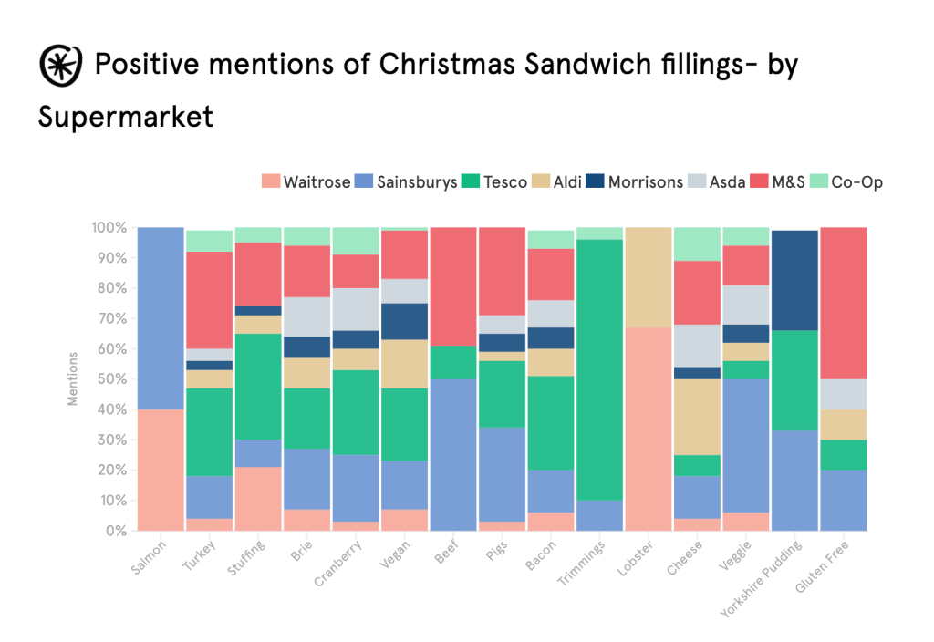This screenshot has width=934, height=642.
Task: Click the red M&S segment in Gluten Free bar
Action: pos(844,303)
